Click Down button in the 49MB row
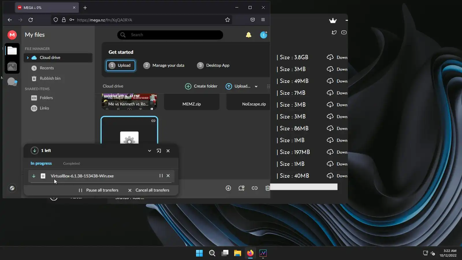462x260 pixels. (337, 81)
